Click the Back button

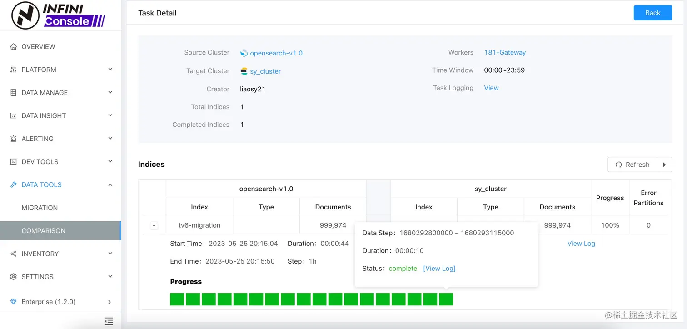pyautogui.click(x=652, y=13)
